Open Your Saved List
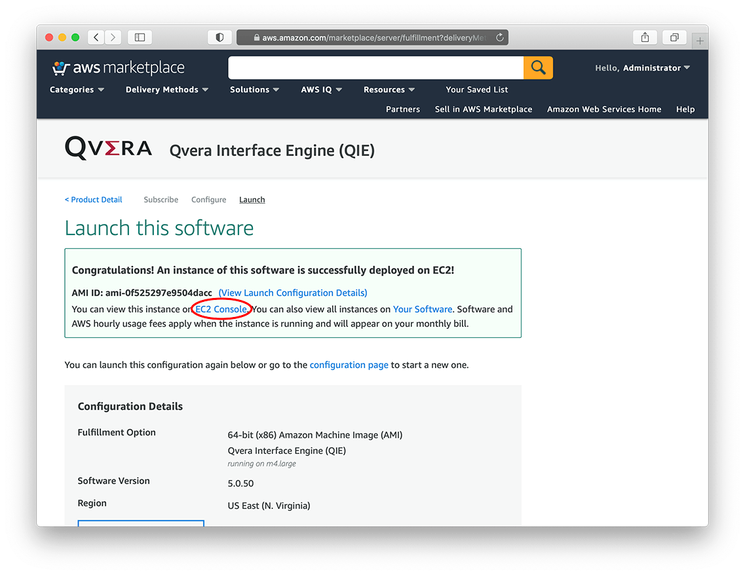 (476, 89)
